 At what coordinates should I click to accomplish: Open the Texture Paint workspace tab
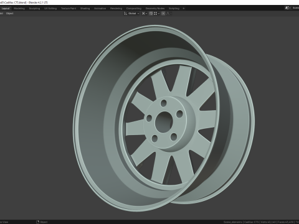[69, 9]
